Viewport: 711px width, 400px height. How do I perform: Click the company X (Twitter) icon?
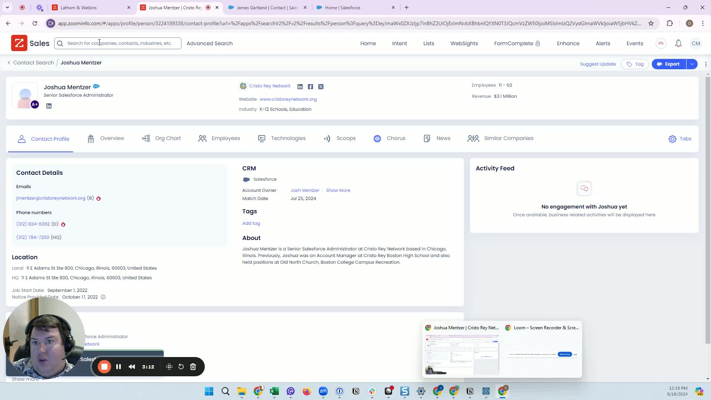click(x=321, y=87)
